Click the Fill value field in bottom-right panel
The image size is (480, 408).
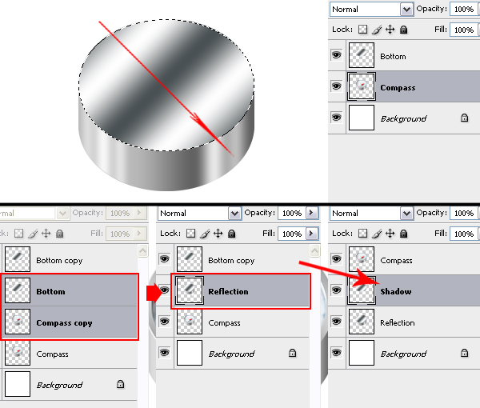(x=462, y=234)
